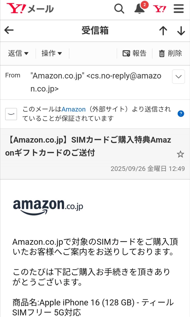
Task: Click the Amazon brand icon next to notice
Action: point(11,114)
